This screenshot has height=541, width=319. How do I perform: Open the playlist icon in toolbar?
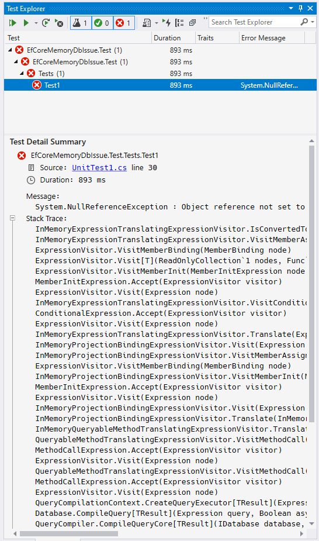click(147, 23)
